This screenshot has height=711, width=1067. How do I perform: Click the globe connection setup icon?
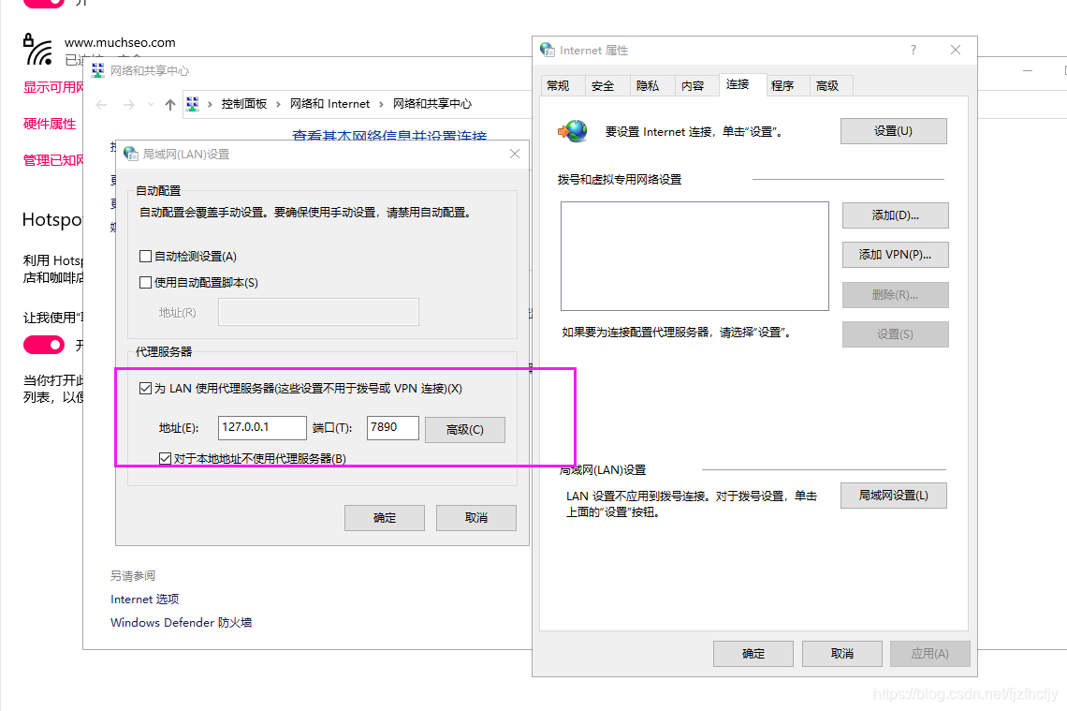point(573,131)
